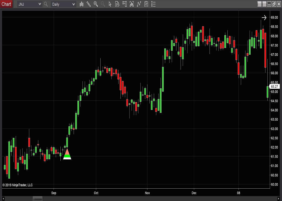282x201 pixels.
Task: Expand the Daily interval dropdown
Action: pyautogui.click(x=73, y=4)
